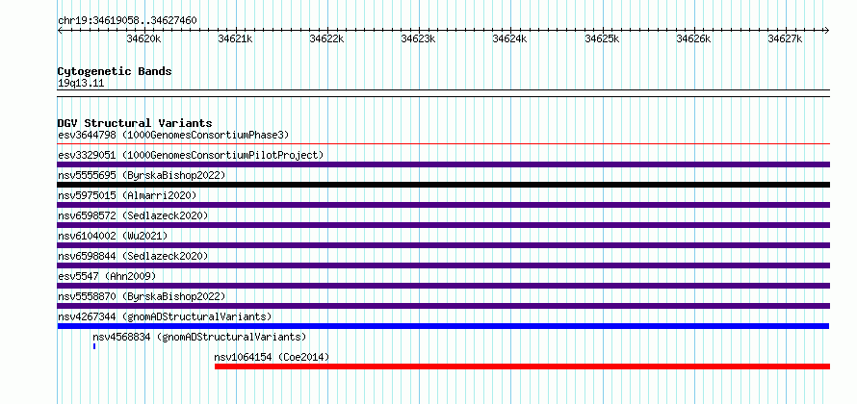Open esv3329051 1000GenomesConsortiumPilotProject label

point(191,155)
